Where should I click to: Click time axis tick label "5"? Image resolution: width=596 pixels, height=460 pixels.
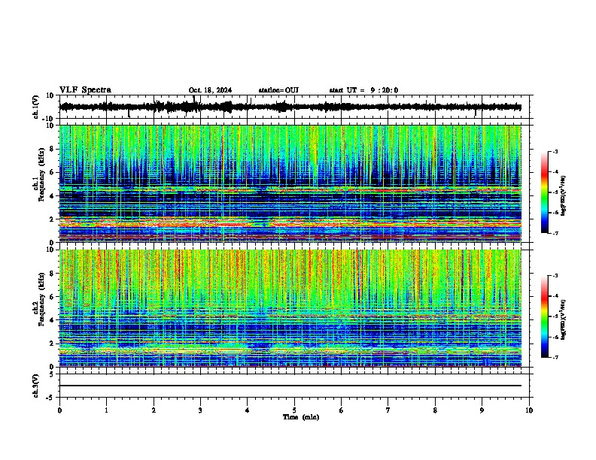coord(294,410)
